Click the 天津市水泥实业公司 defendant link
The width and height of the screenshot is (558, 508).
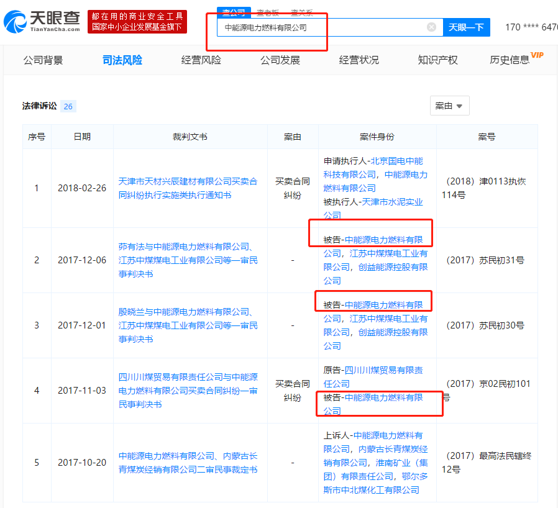coord(373,209)
